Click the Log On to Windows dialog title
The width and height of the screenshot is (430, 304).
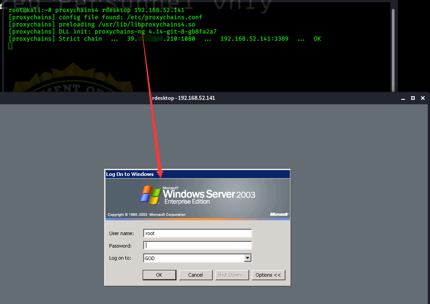[x=130, y=174]
